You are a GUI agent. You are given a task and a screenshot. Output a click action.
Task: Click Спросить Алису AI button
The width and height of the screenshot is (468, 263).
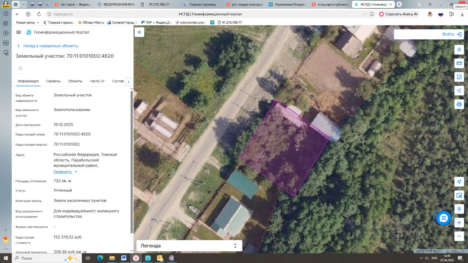[x=399, y=14]
